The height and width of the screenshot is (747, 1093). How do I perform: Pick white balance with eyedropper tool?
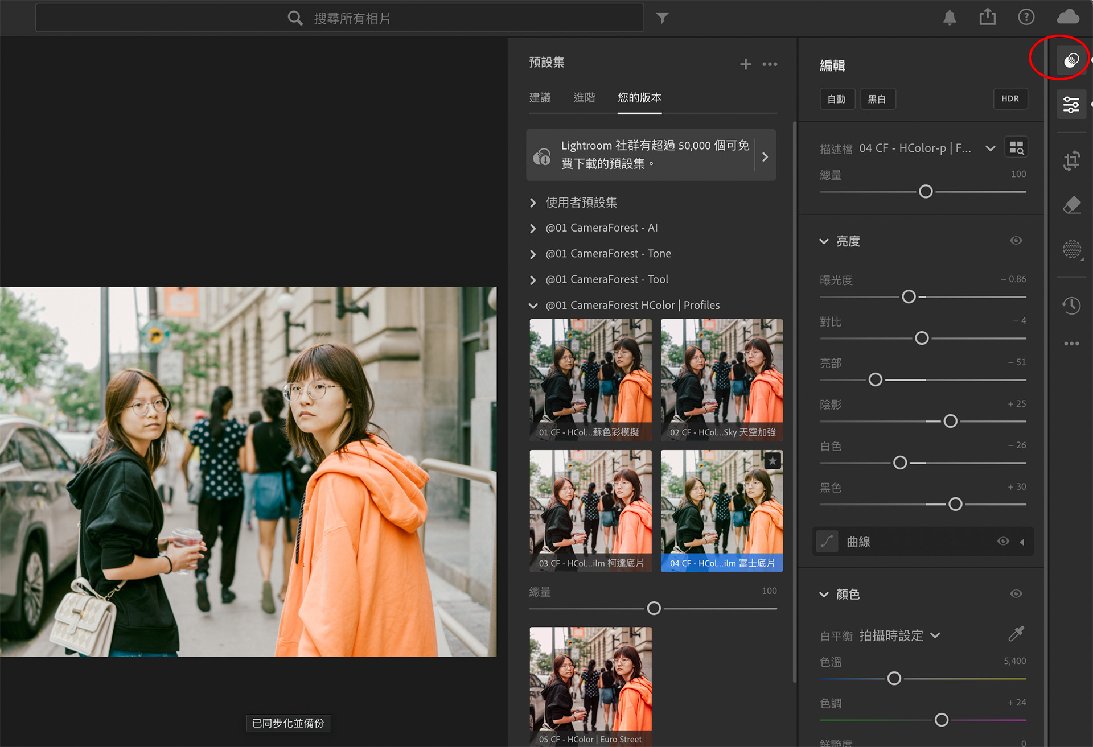1016,634
